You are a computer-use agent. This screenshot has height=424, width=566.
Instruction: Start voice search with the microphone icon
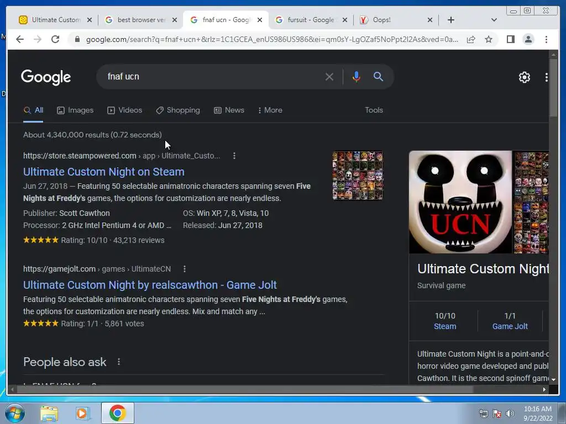click(356, 76)
